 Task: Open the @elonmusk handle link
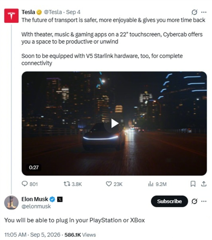click(x=36, y=206)
